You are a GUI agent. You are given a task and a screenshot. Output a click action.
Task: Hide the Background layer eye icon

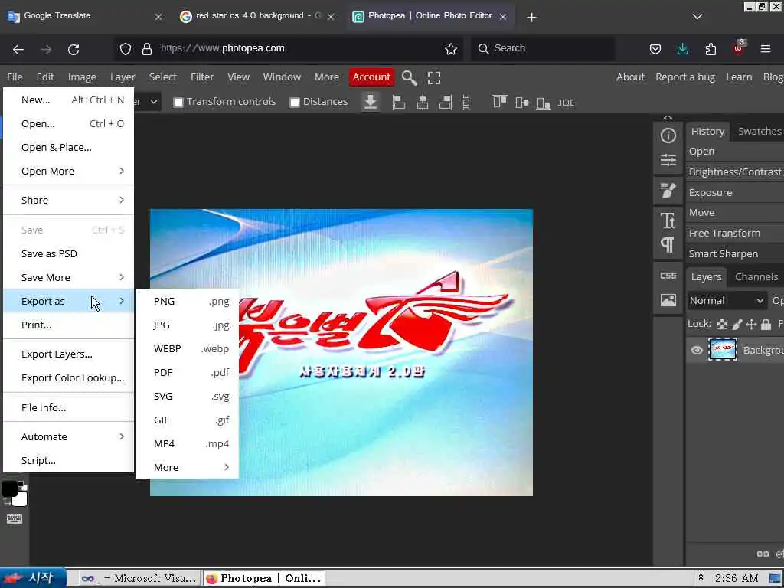(697, 350)
